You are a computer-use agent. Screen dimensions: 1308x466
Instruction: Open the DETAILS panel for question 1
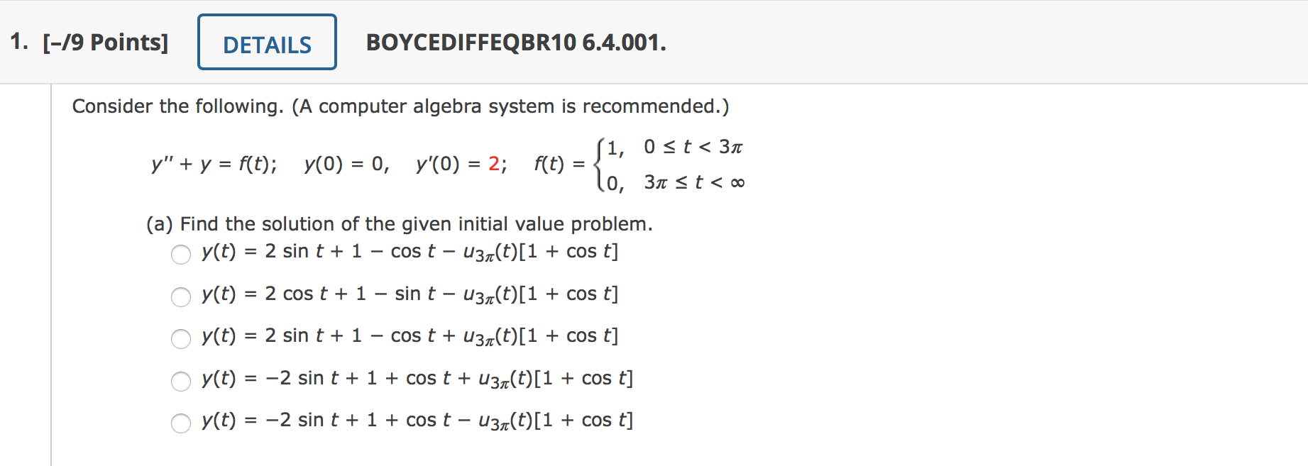pos(267,43)
